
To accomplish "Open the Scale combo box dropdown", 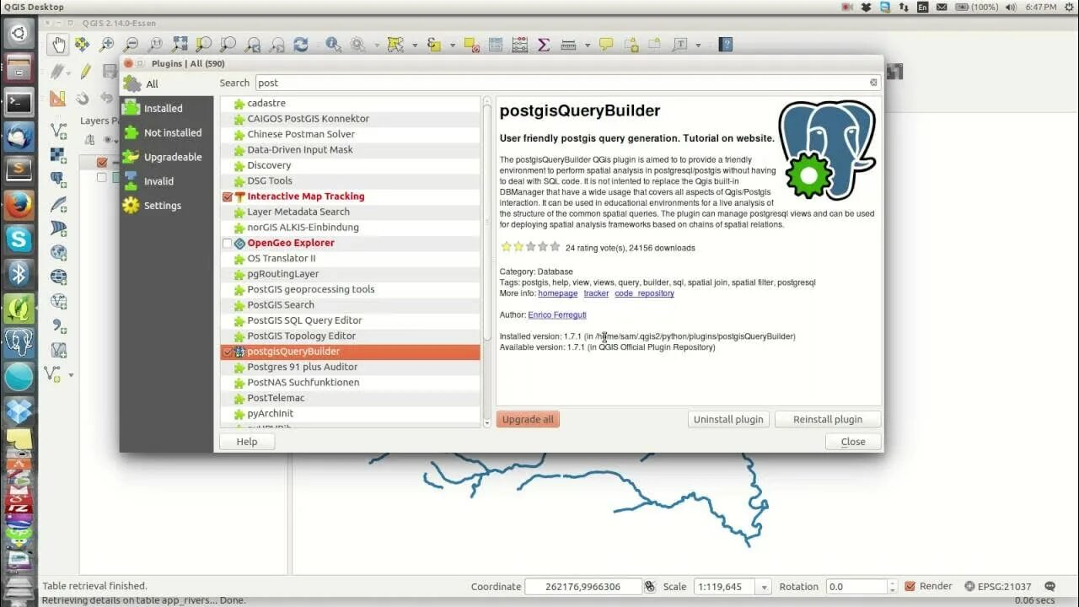I will pos(764,587).
